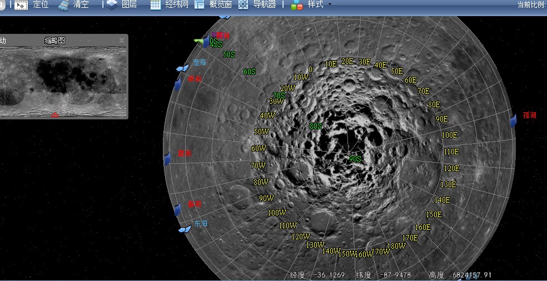This screenshot has height=281, width=547.
Task: Click the 定位 toolbar label
Action: click(x=41, y=5)
